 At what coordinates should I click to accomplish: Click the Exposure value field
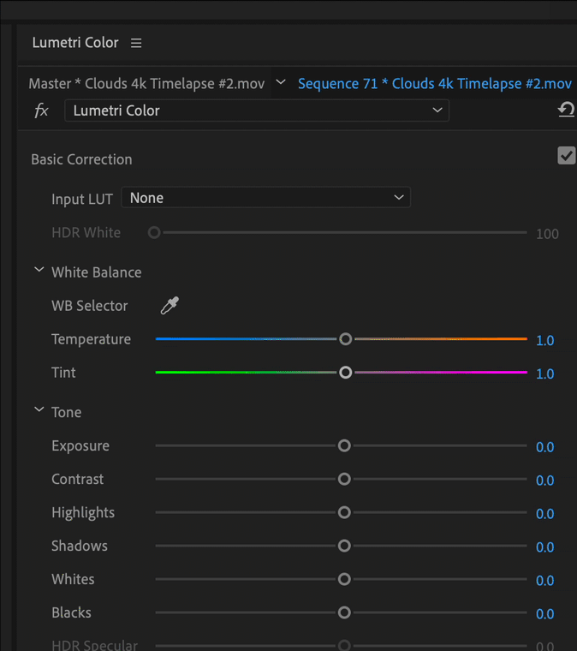click(544, 447)
